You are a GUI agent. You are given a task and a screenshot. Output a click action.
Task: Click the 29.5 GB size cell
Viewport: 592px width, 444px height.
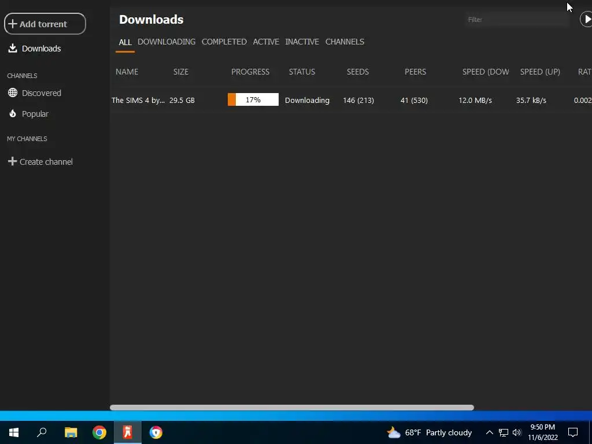pyautogui.click(x=182, y=101)
